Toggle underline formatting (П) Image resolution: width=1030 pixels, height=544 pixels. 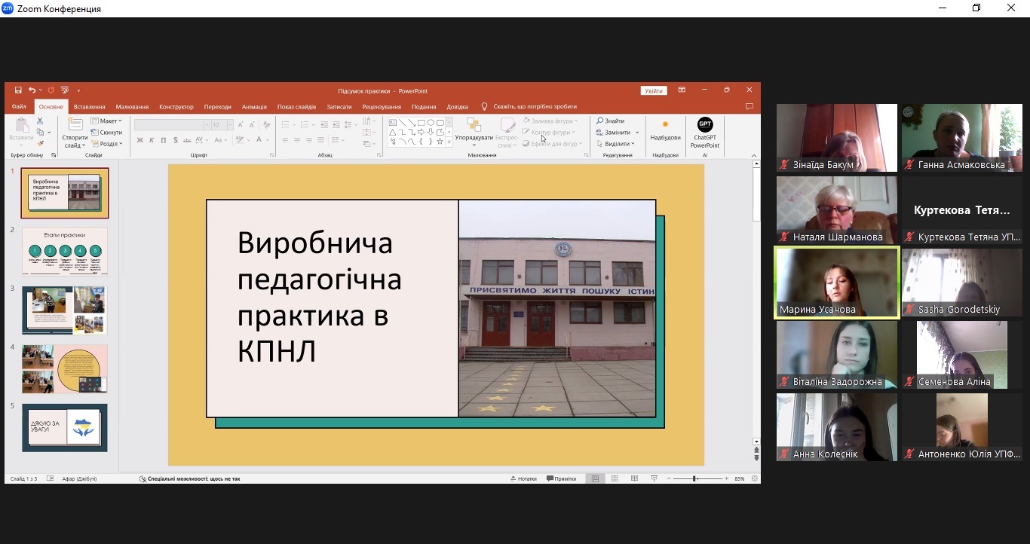(164, 140)
